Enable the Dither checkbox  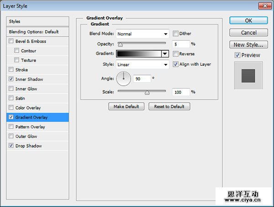(176, 34)
